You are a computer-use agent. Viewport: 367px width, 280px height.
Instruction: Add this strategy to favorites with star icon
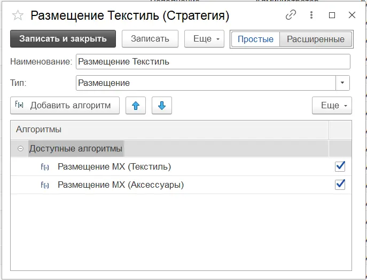coord(18,15)
